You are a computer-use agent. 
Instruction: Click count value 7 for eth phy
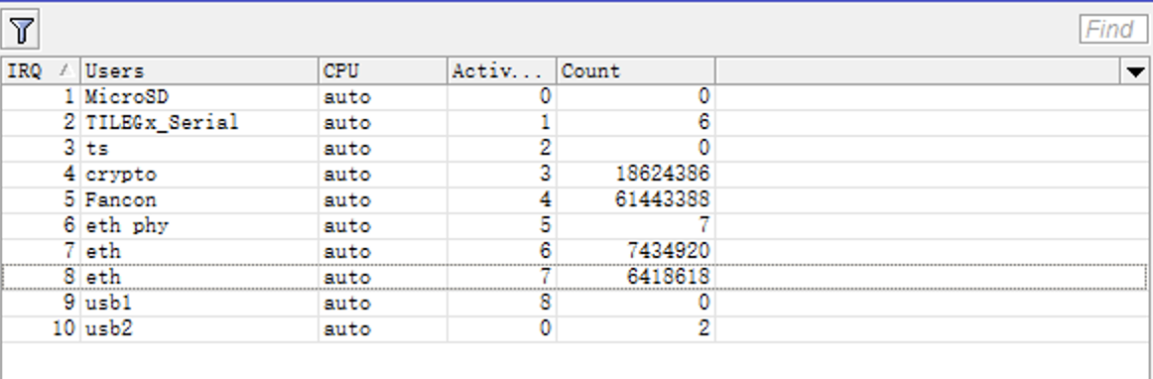[x=704, y=226]
